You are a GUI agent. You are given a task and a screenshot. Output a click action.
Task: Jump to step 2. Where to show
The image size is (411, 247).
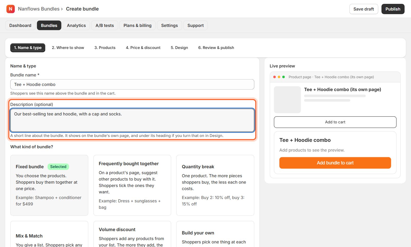[68, 48]
